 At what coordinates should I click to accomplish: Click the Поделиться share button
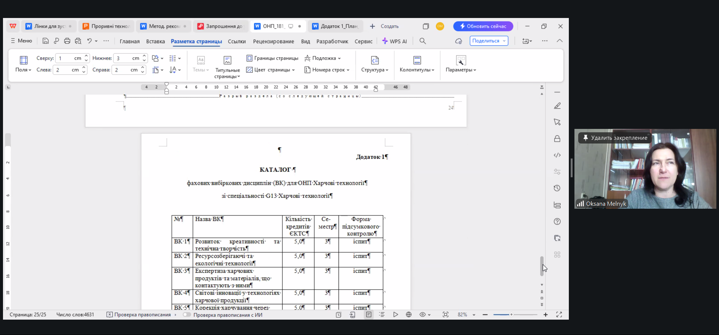point(488,41)
